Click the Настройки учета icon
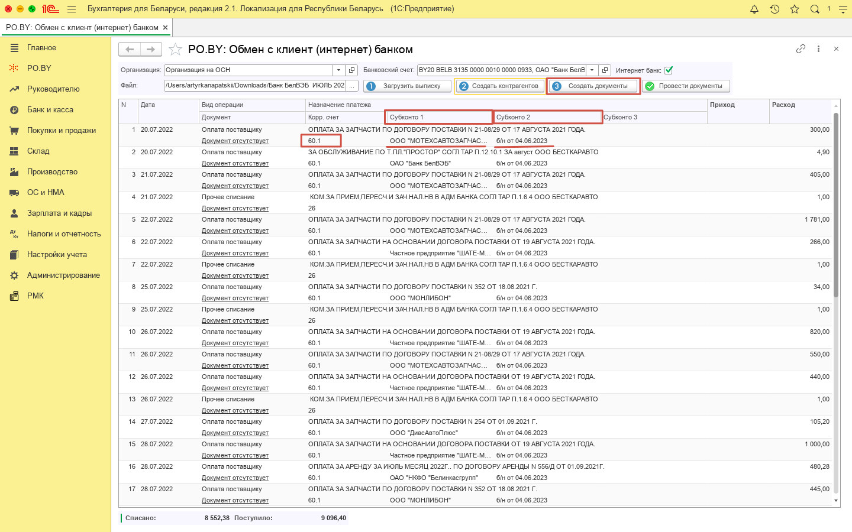The width and height of the screenshot is (852, 532). (x=14, y=254)
